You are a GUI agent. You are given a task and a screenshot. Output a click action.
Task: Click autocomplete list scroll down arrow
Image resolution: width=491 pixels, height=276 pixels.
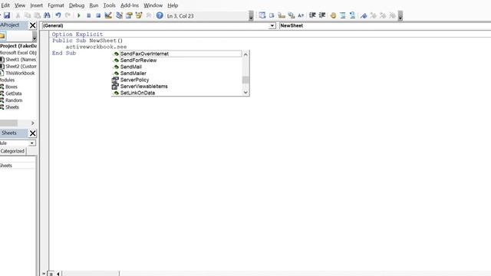coord(245,92)
